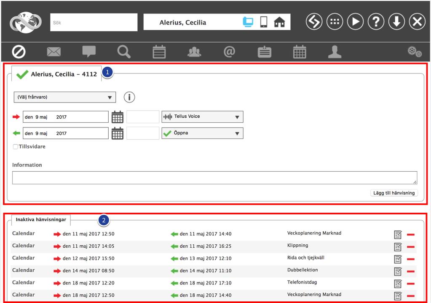Image resolution: width=431 pixels, height=303 pixels.
Task: Open calendar picker for green arrow end date
Action: (118, 133)
